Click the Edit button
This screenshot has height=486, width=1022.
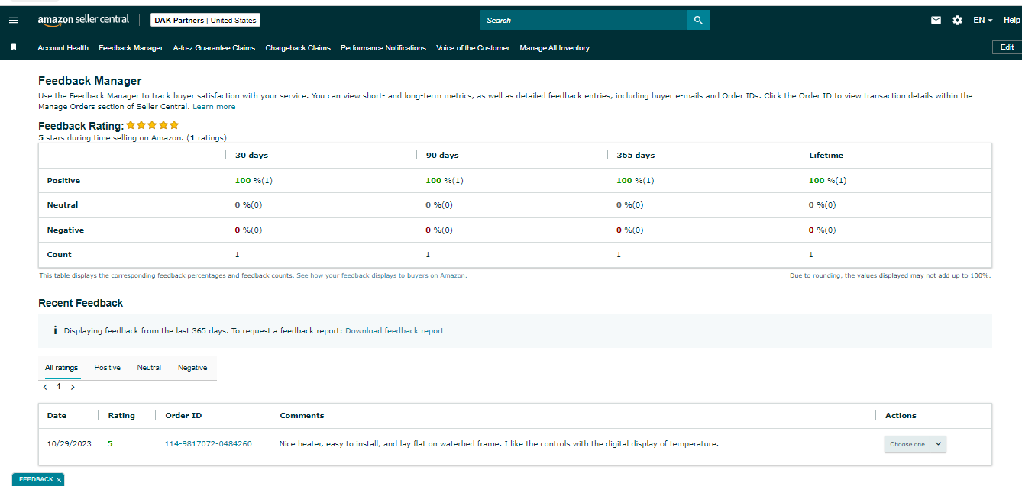pyautogui.click(x=1007, y=47)
